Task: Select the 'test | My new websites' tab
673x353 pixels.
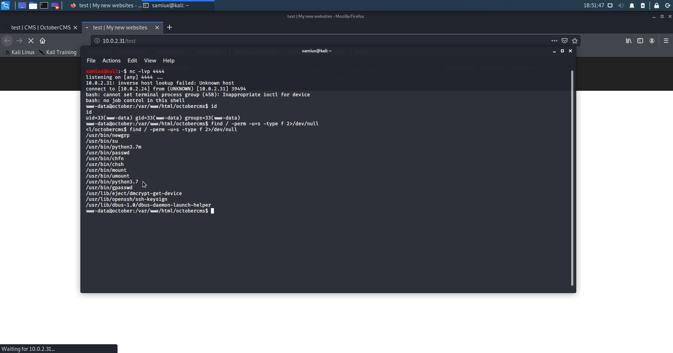Action: click(x=120, y=28)
